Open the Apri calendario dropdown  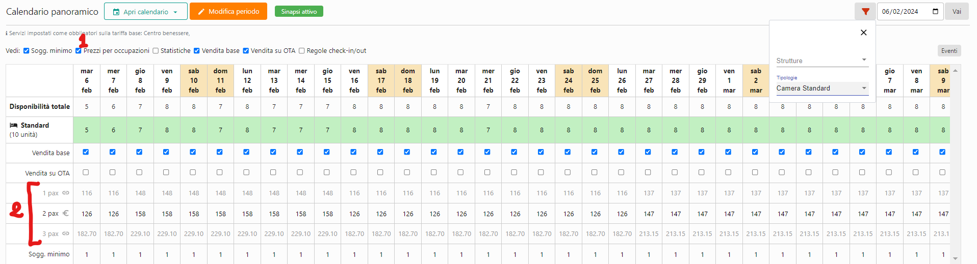145,12
